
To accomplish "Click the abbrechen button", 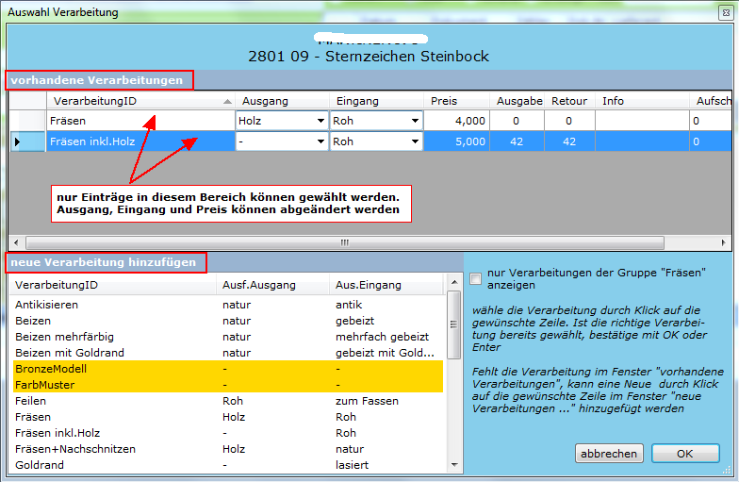I will click(609, 454).
